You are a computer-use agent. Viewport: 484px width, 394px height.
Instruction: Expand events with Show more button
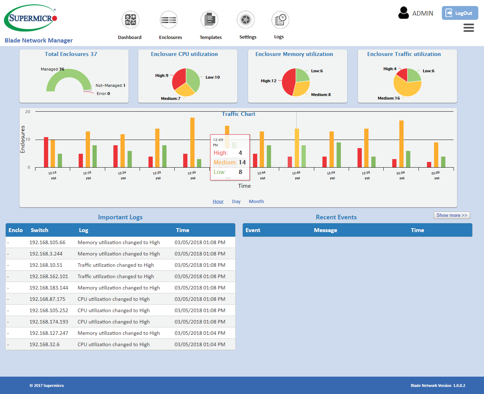tap(452, 215)
